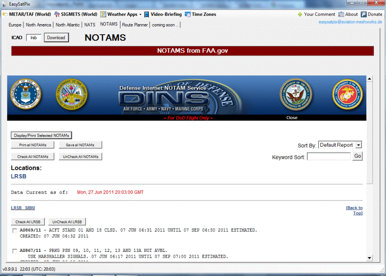Screen dimensions: 386x276
Task: Switch to the North Atlantic tab
Action: point(68,25)
